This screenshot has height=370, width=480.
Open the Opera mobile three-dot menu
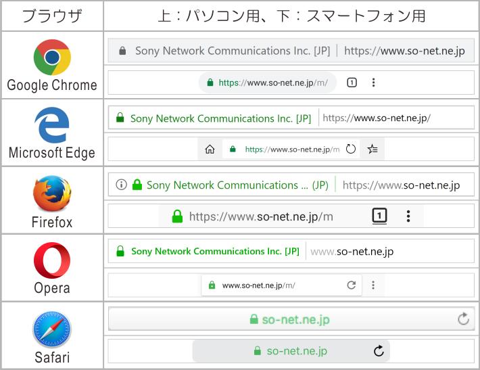coord(373,285)
